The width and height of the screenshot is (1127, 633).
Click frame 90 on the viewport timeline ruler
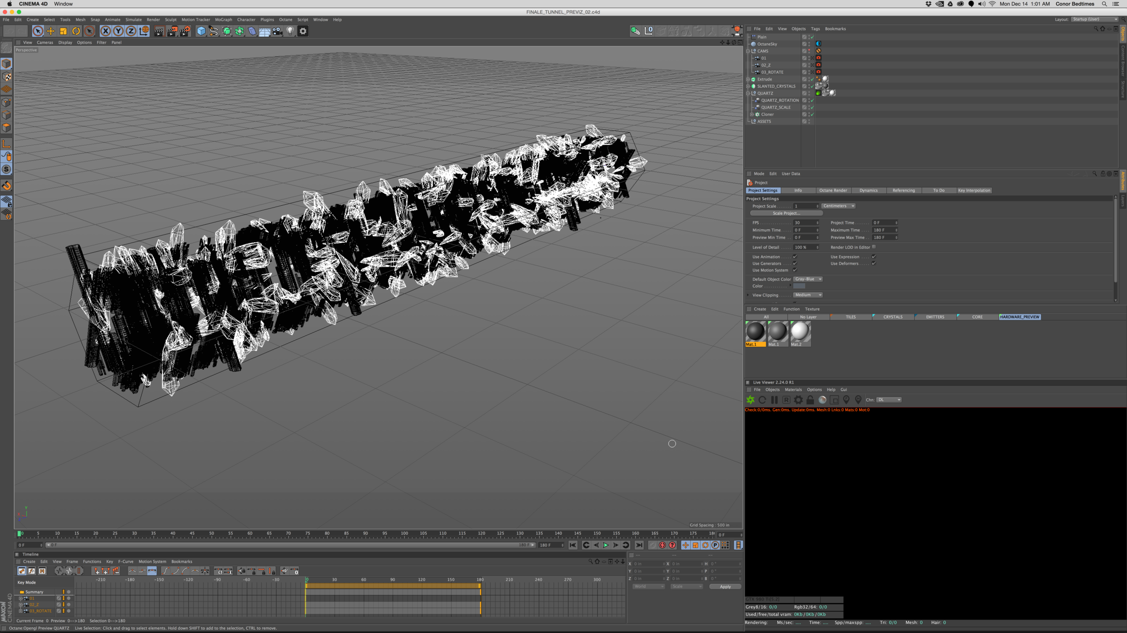[x=365, y=534]
